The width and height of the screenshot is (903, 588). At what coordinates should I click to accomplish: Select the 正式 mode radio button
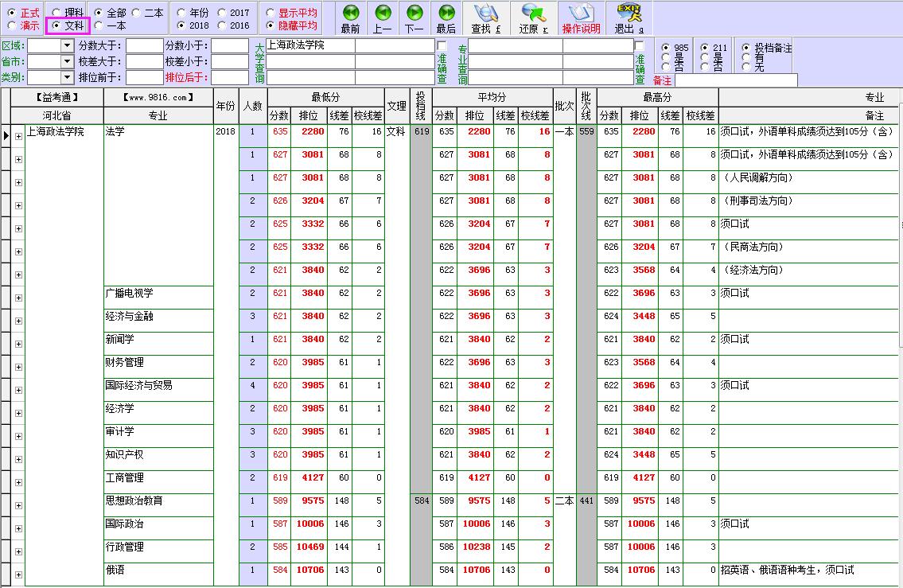point(11,12)
